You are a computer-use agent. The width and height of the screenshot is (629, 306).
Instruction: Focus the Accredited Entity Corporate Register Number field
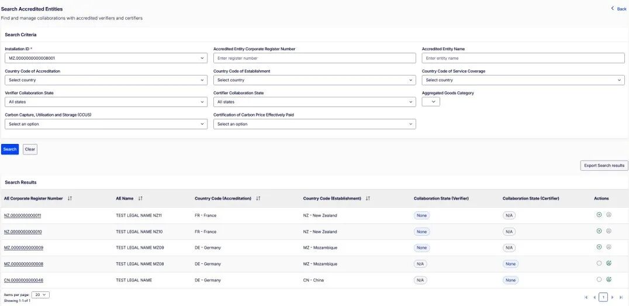point(314,59)
